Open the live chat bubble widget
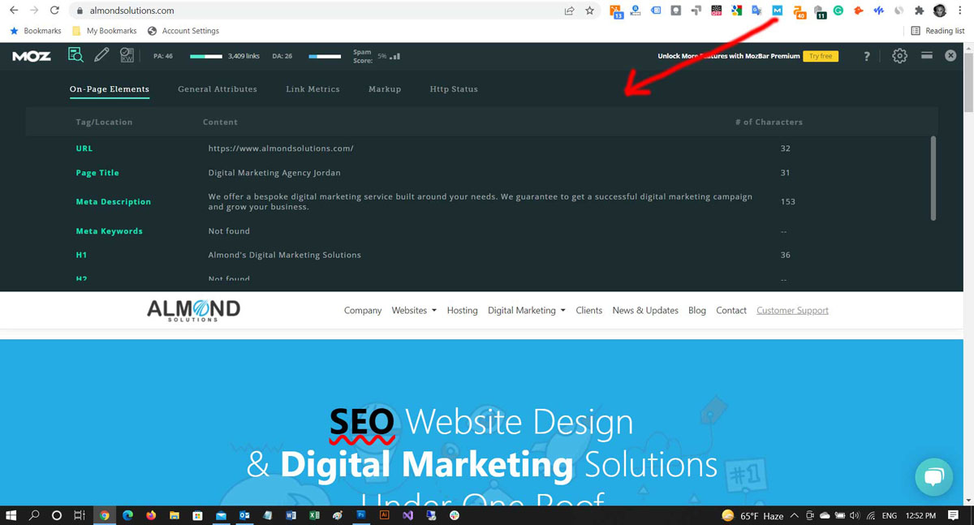Viewport: 974px width, 525px height. click(x=934, y=477)
